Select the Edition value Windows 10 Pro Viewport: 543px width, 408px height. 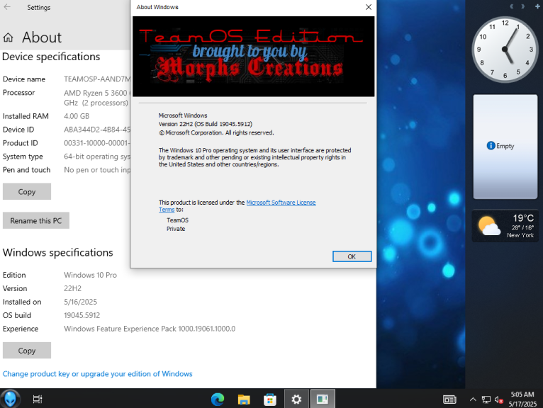[x=90, y=275]
